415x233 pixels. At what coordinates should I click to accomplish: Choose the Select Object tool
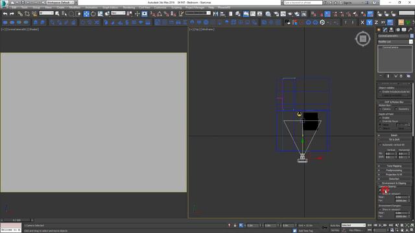coord(57,14)
